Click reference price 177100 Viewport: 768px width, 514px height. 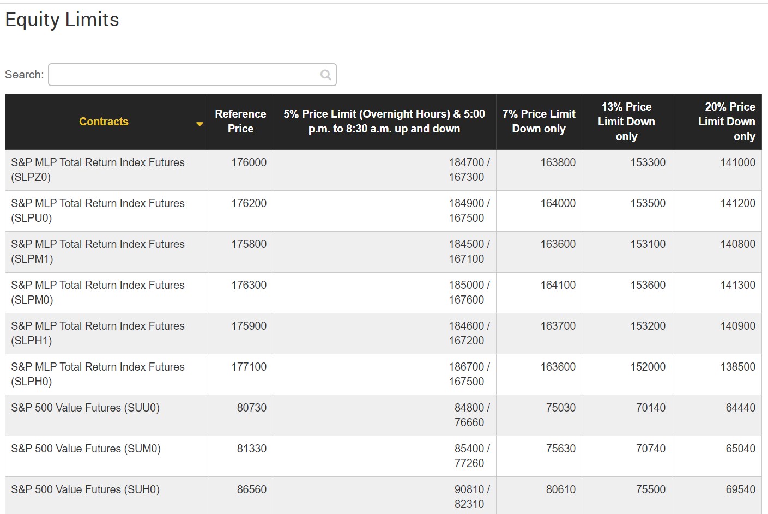[249, 367]
